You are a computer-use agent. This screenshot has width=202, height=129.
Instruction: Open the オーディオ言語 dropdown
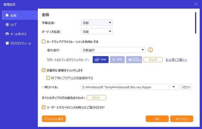pos(97,31)
